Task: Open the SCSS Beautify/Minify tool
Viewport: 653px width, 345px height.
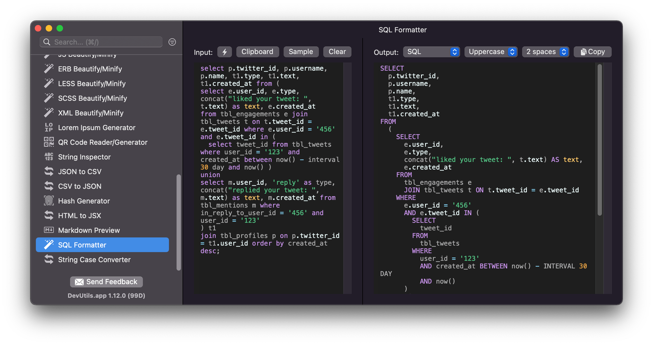Action: point(92,98)
